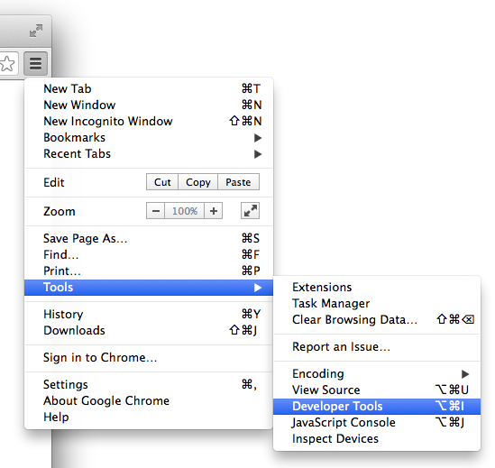Open a New Incognito Window
This screenshot has height=468, width=495.
point(149,121)
